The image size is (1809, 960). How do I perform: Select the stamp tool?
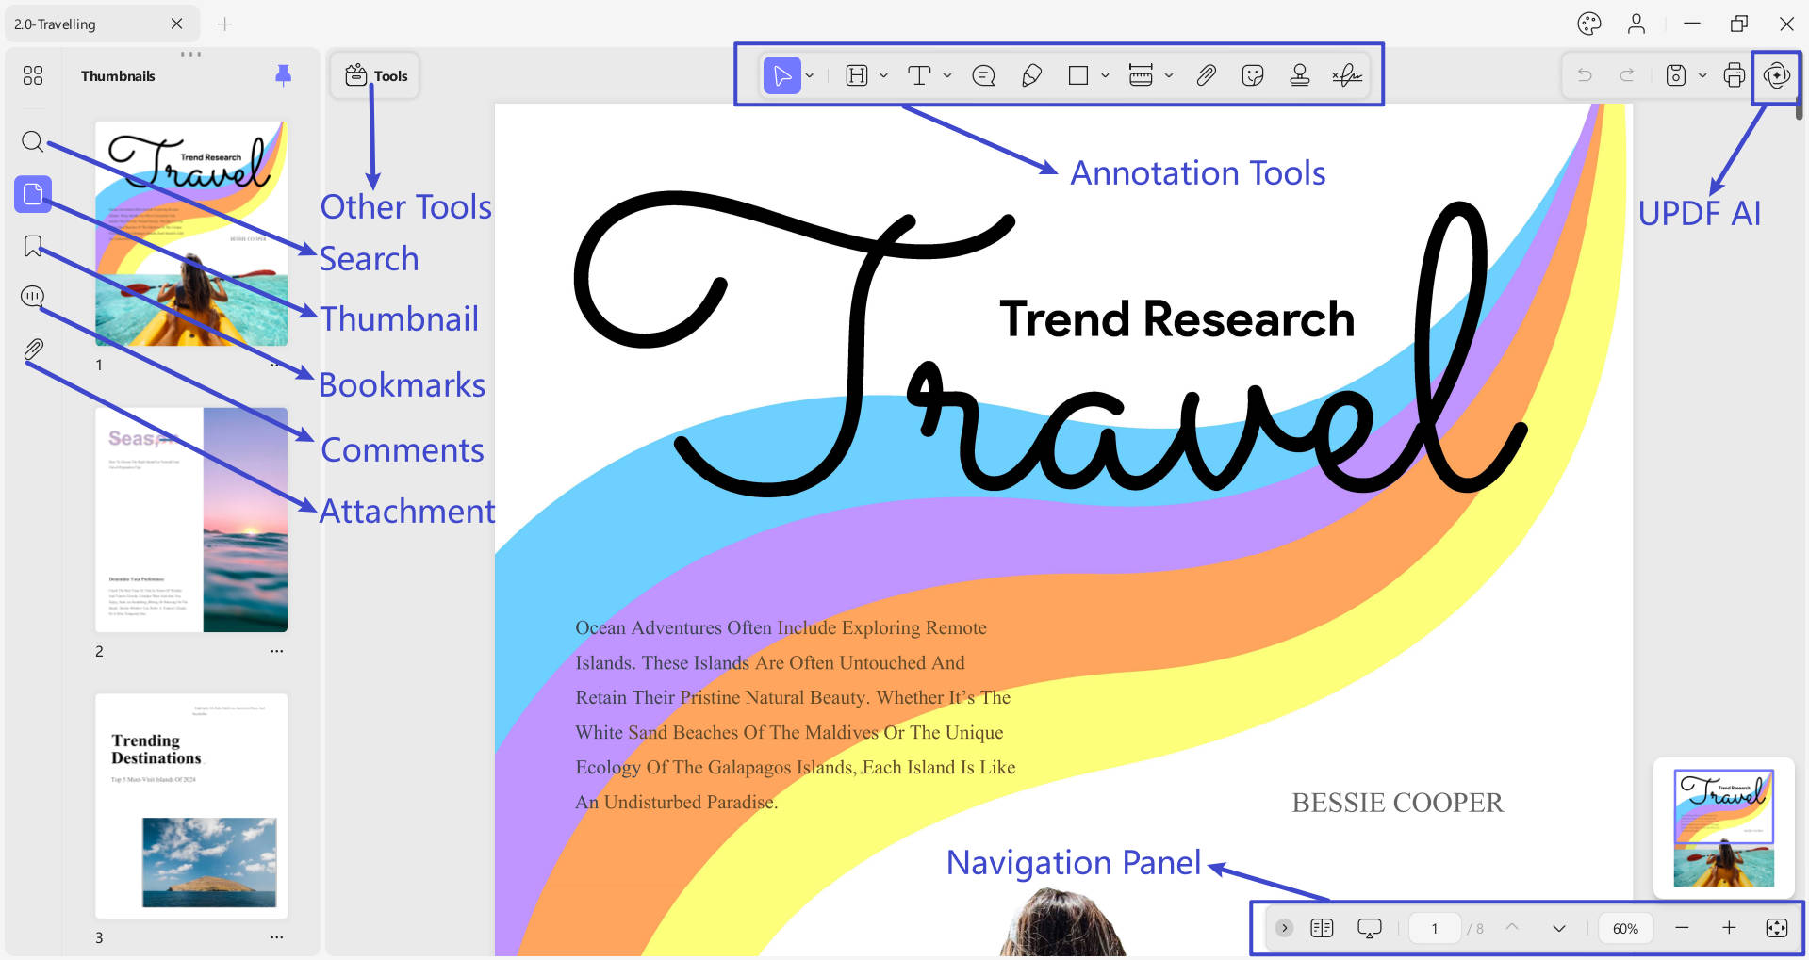[x=1300, y=75]
